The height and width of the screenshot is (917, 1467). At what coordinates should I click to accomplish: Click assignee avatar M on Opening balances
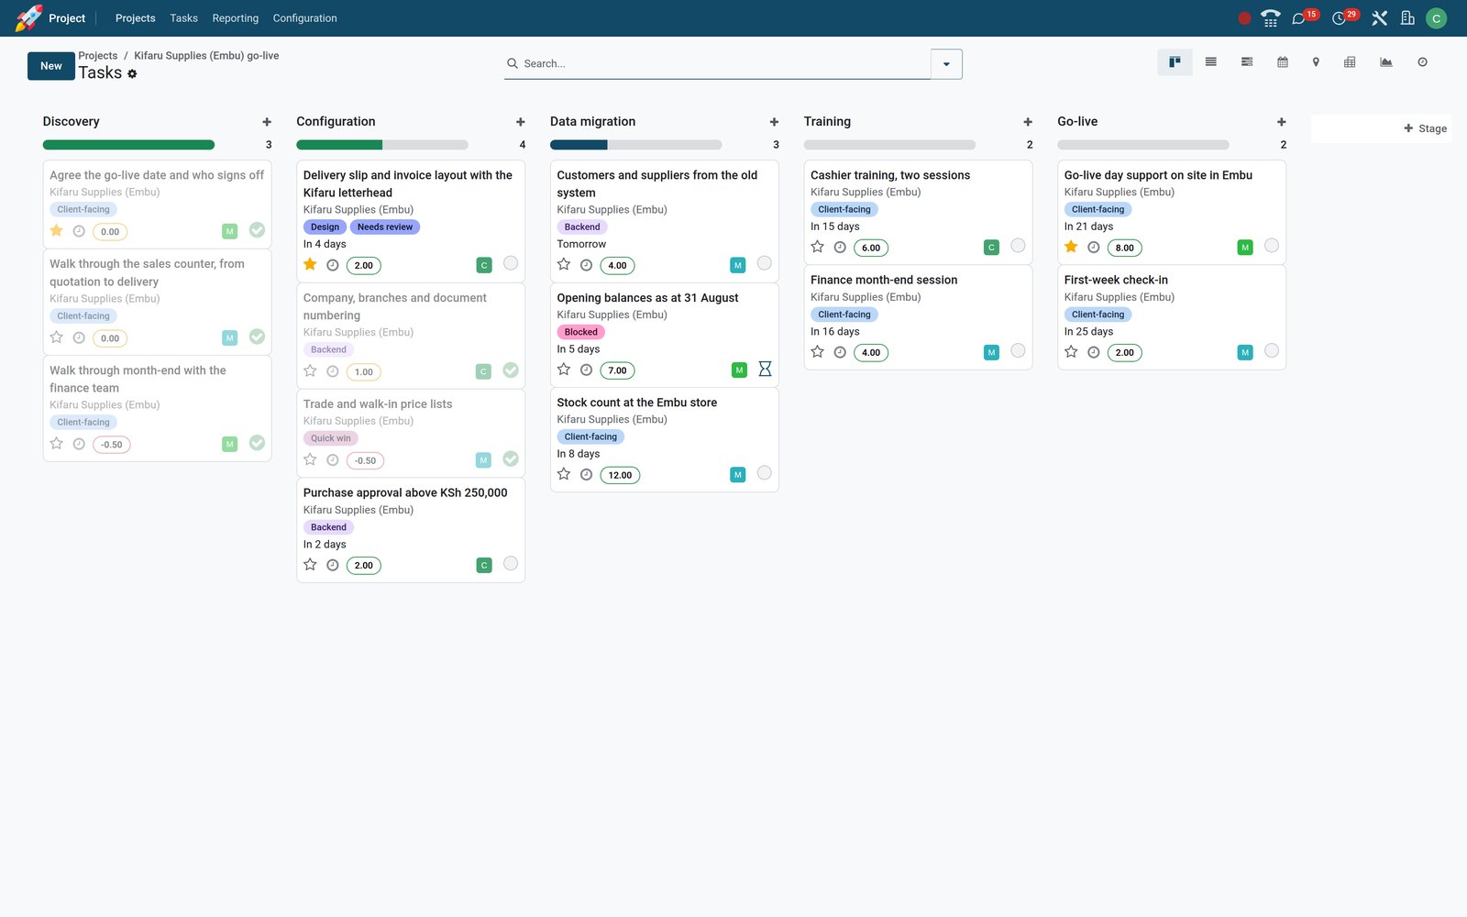pyautogui.click(x=739, y=370)
